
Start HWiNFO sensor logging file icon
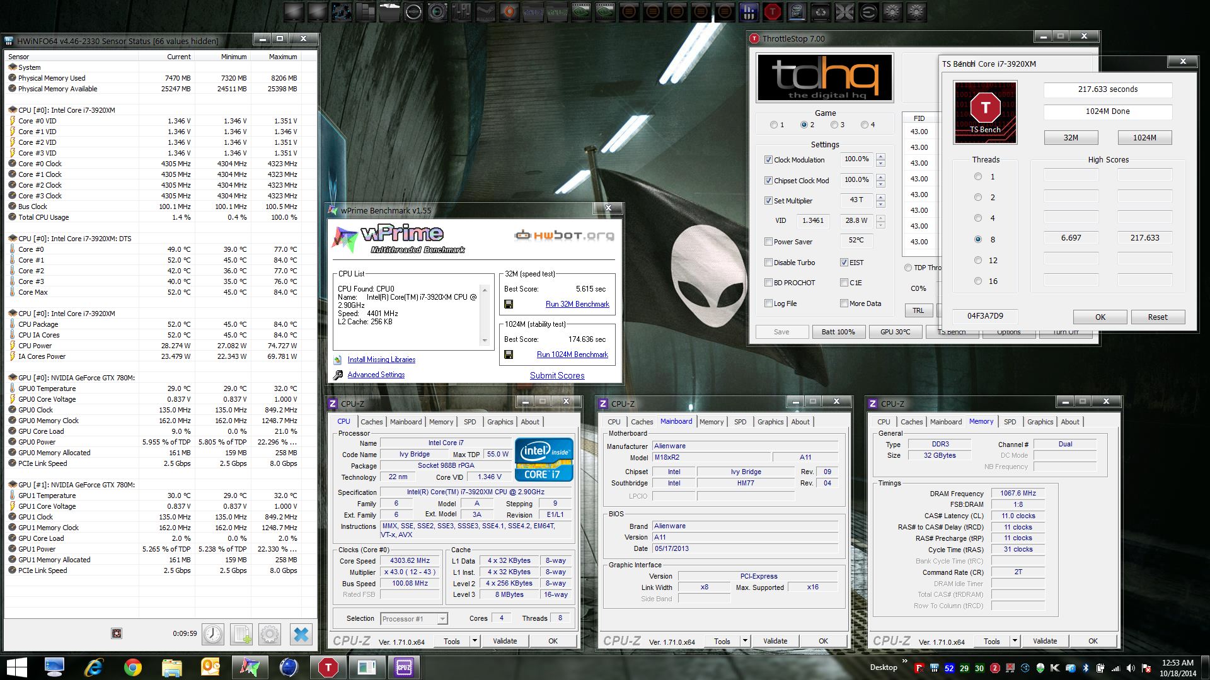click(241, 634)
